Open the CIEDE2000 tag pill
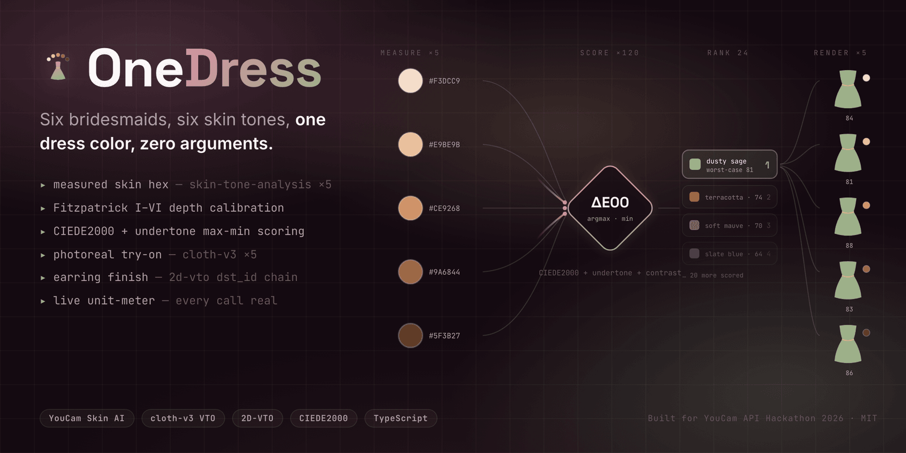Viewport: 906px width, 453px height. pyautogui.click(x=324, y=418)
